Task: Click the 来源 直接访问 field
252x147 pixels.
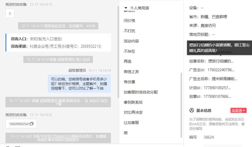Action: click(203, 25)
